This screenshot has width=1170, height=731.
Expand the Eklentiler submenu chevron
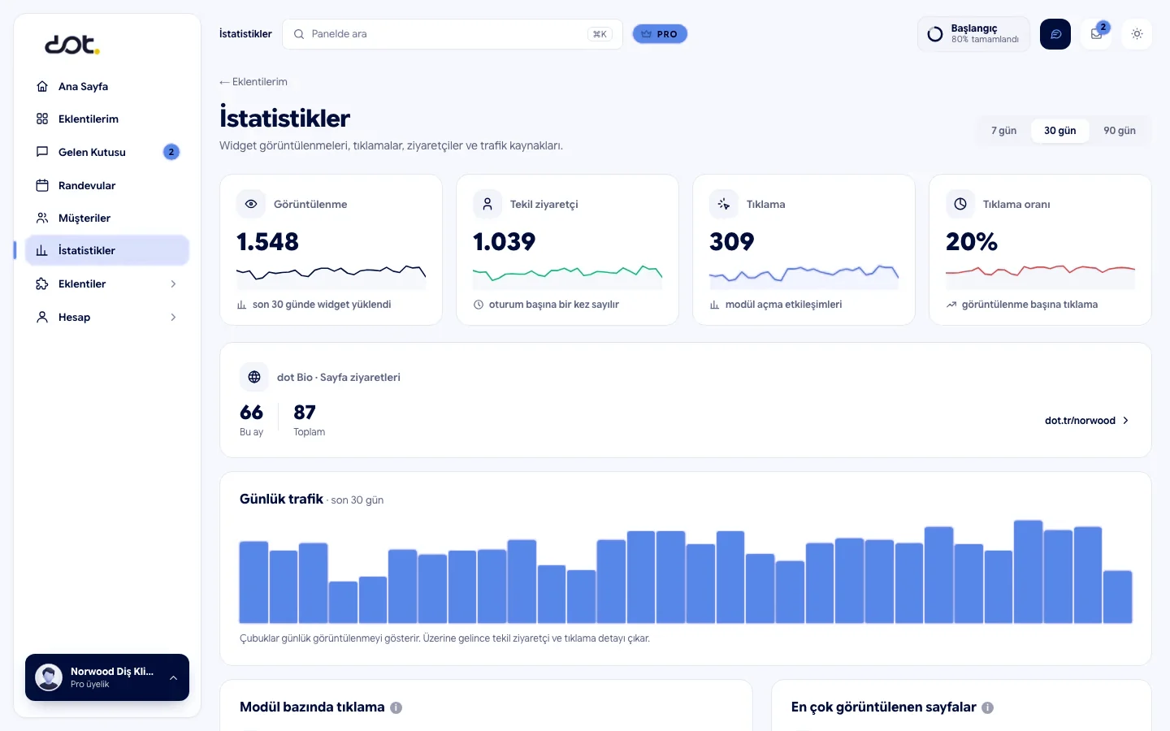[x=173, y=283]
